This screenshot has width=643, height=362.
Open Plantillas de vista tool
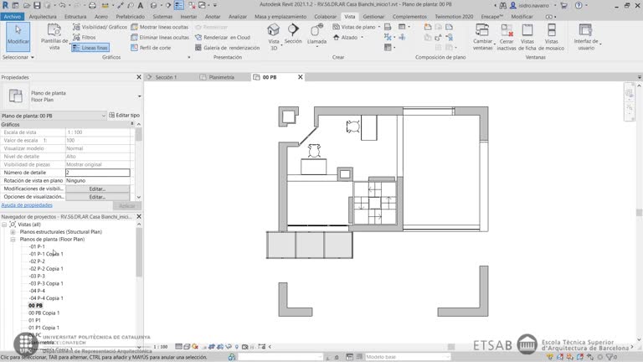coord(54,38)
